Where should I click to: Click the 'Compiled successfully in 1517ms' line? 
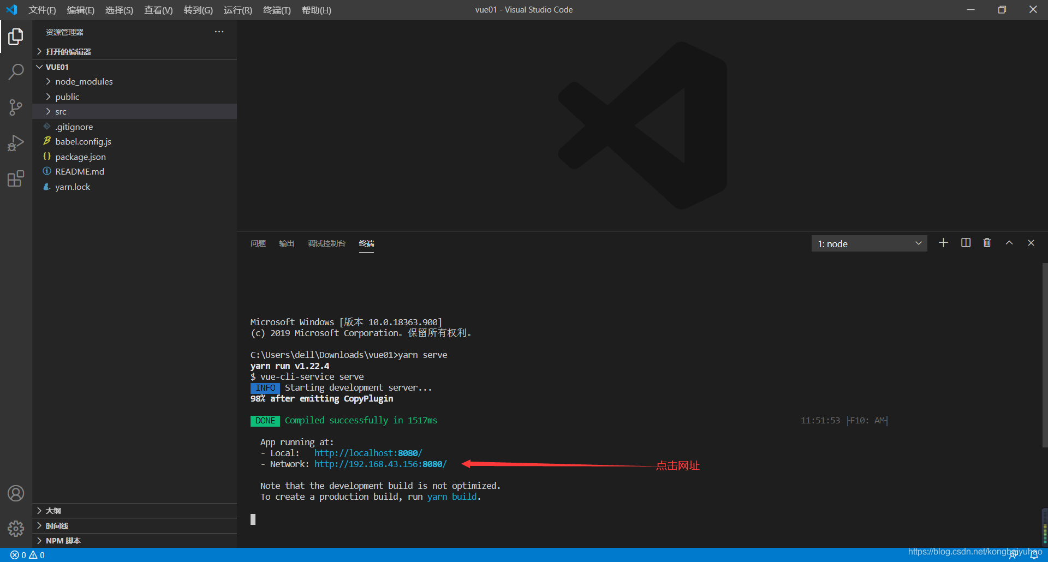361,420
